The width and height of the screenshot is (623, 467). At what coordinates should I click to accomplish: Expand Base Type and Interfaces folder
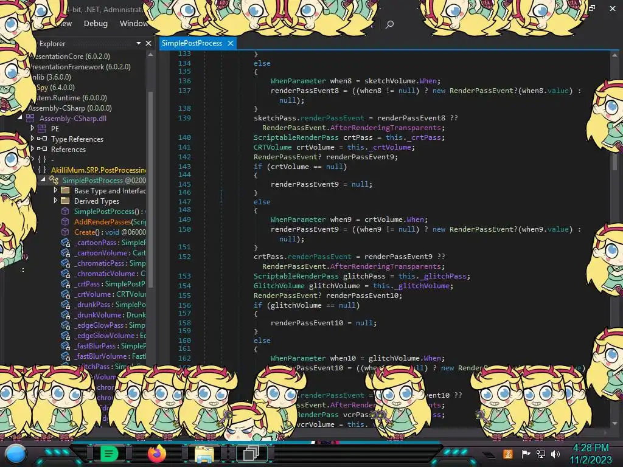pos(55,190)
